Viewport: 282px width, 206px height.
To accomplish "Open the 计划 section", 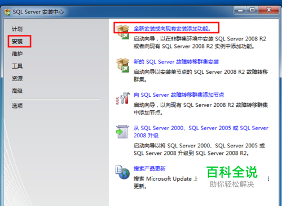I will click(17, 29).
